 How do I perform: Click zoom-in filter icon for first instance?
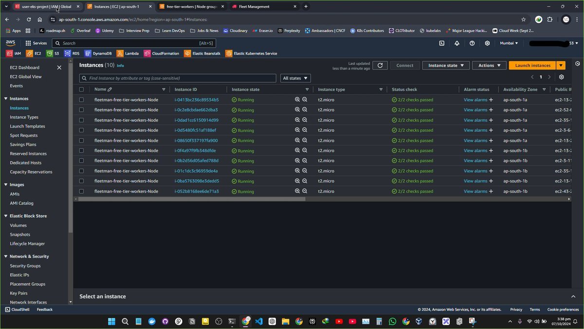(x=297, y=99)
